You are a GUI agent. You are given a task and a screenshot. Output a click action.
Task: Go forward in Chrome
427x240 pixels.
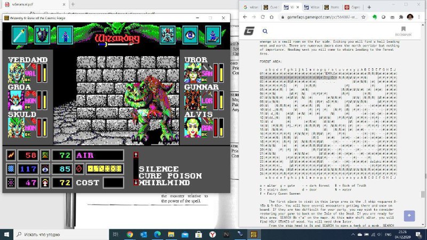[x=254, y=17]
